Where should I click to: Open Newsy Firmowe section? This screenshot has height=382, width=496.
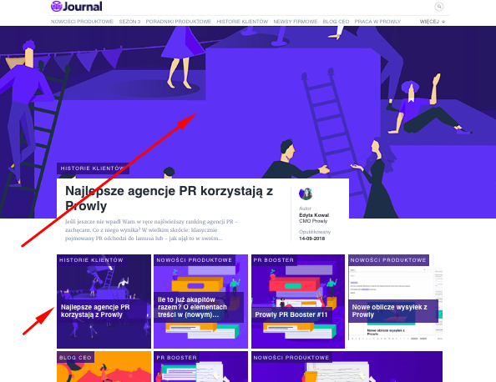click(x=295, y=22)
